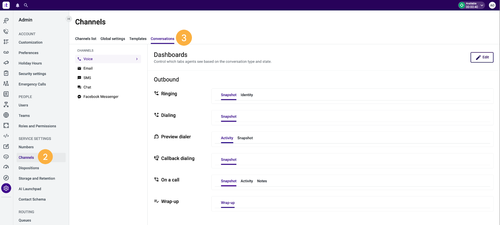500x225 pixels.
Task: Select Snapshot tab in Dialing row
Action: [228, 117]
